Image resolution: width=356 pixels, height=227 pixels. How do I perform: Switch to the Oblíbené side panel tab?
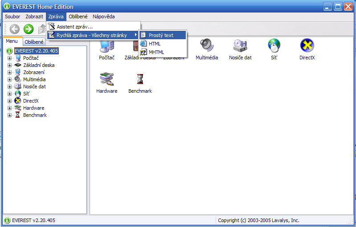[34, 42]
